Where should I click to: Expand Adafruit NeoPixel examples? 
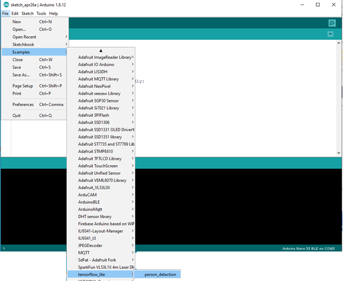coord(101,86)
